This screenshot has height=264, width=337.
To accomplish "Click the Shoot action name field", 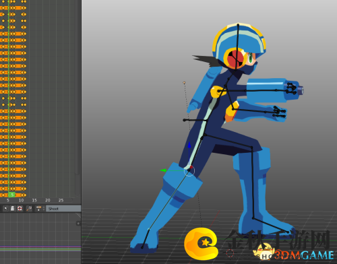I will point(63,209).
